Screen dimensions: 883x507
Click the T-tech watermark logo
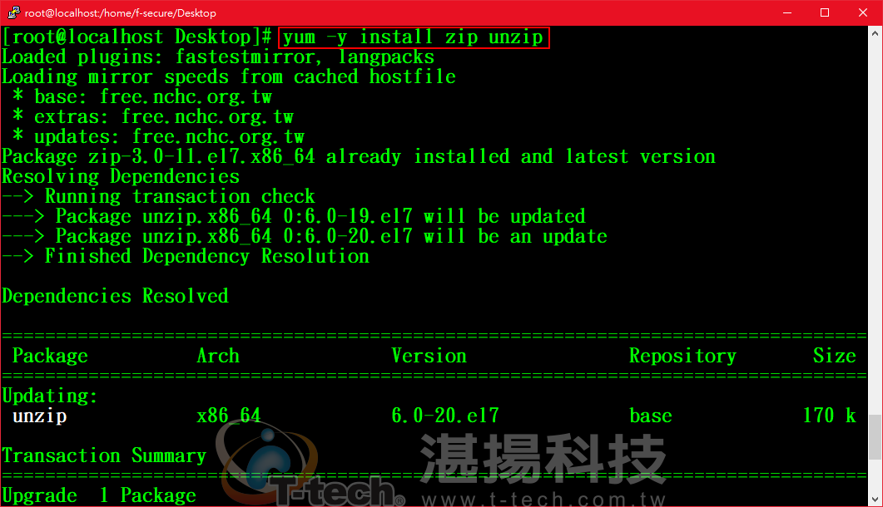pyautogui.click(x=310, y=466)
